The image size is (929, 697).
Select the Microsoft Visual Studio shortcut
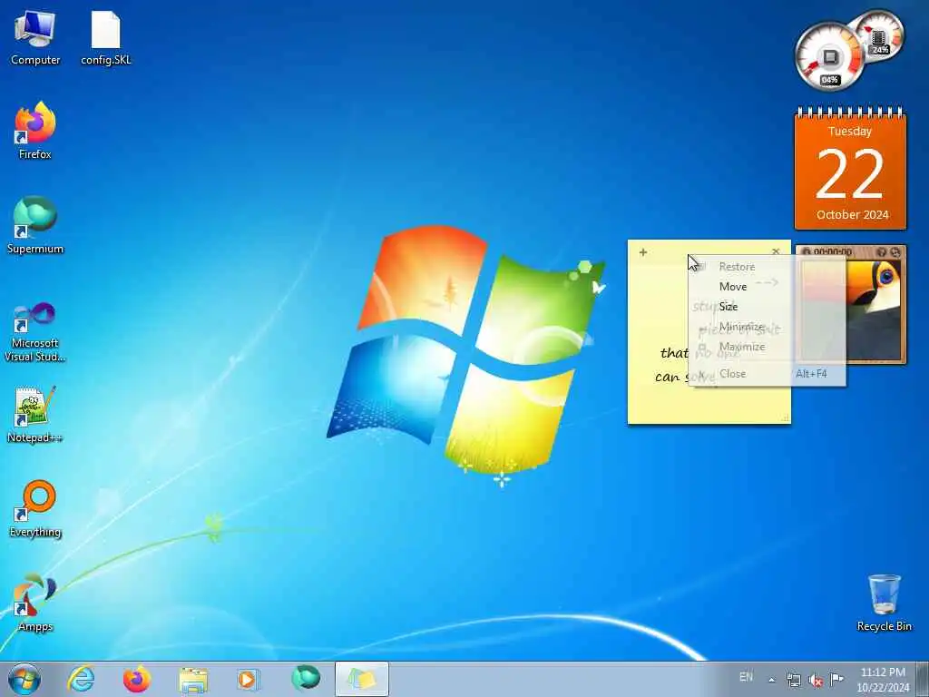coord(35,332)
